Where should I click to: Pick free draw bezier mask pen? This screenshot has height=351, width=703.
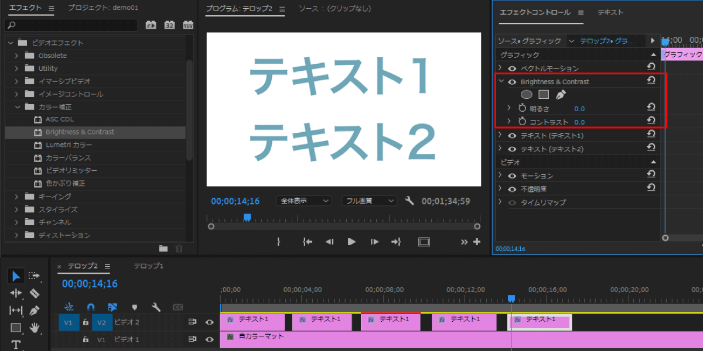click(561, 95)
